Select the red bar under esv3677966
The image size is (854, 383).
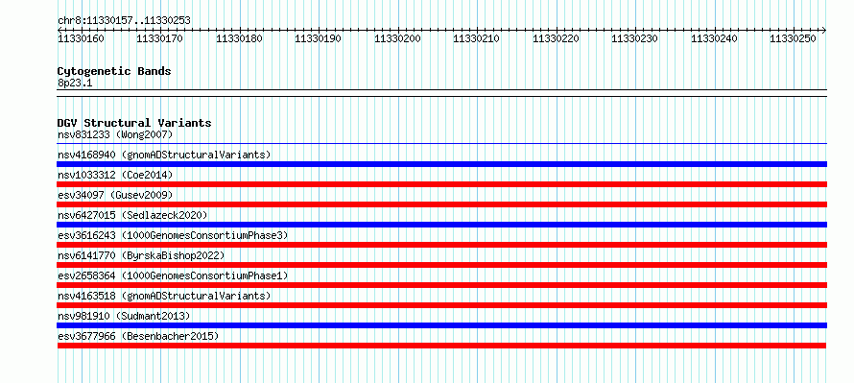tap(441, 346)
